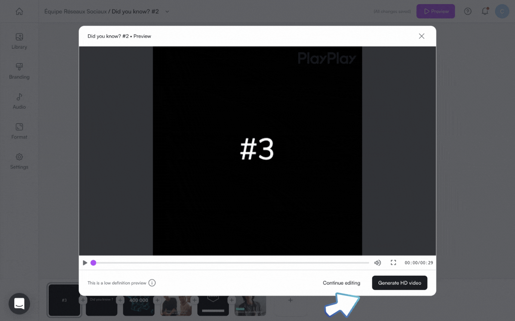Add scene after the #3 thumbnail
The height and width of the screenshot is (321, 515).
[83, 300]
